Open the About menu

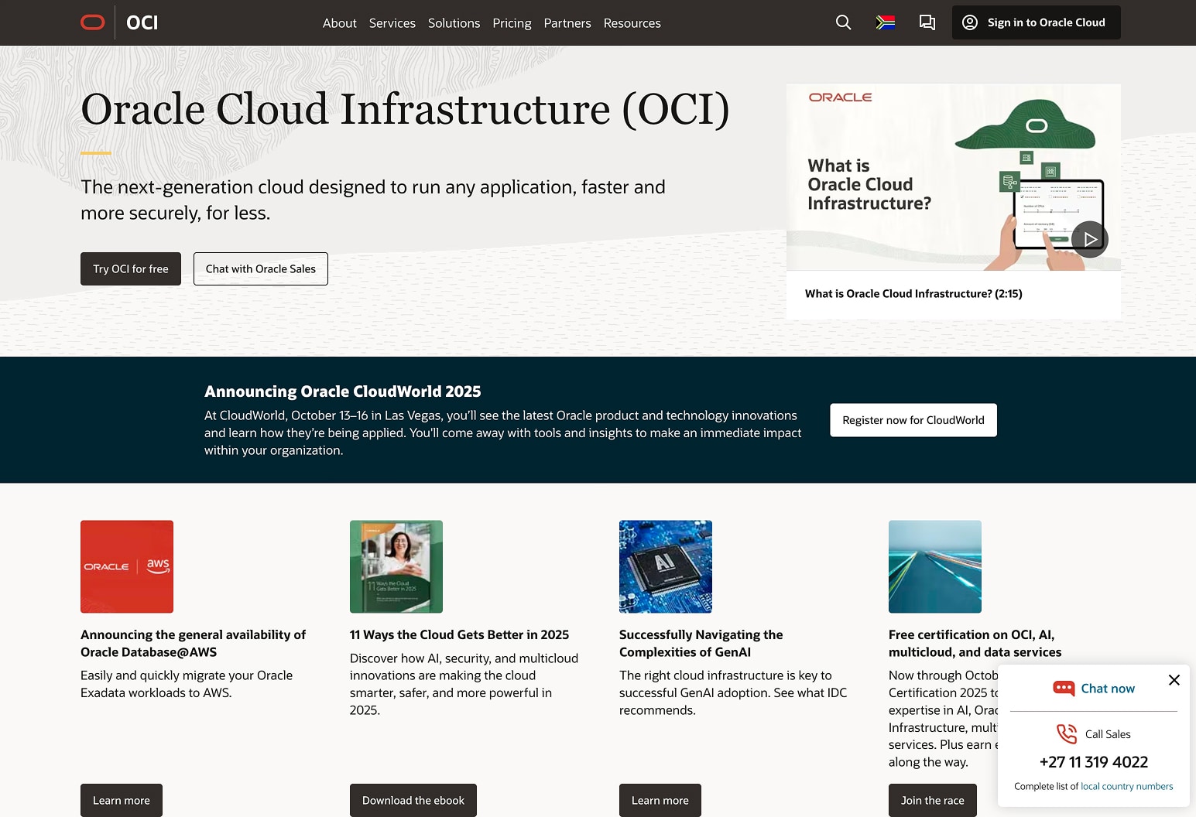click(339, 23)
